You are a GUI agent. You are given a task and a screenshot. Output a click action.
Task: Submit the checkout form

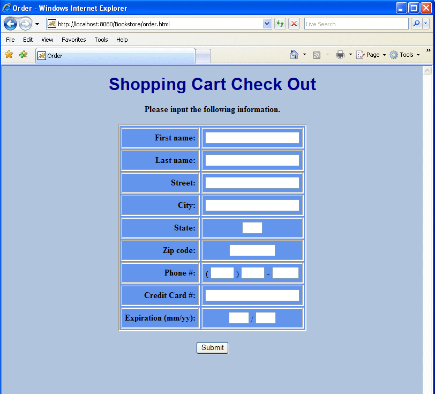[x=212, y=347]
